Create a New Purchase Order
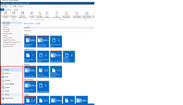 pyautogui.click(x=57, y=15)
